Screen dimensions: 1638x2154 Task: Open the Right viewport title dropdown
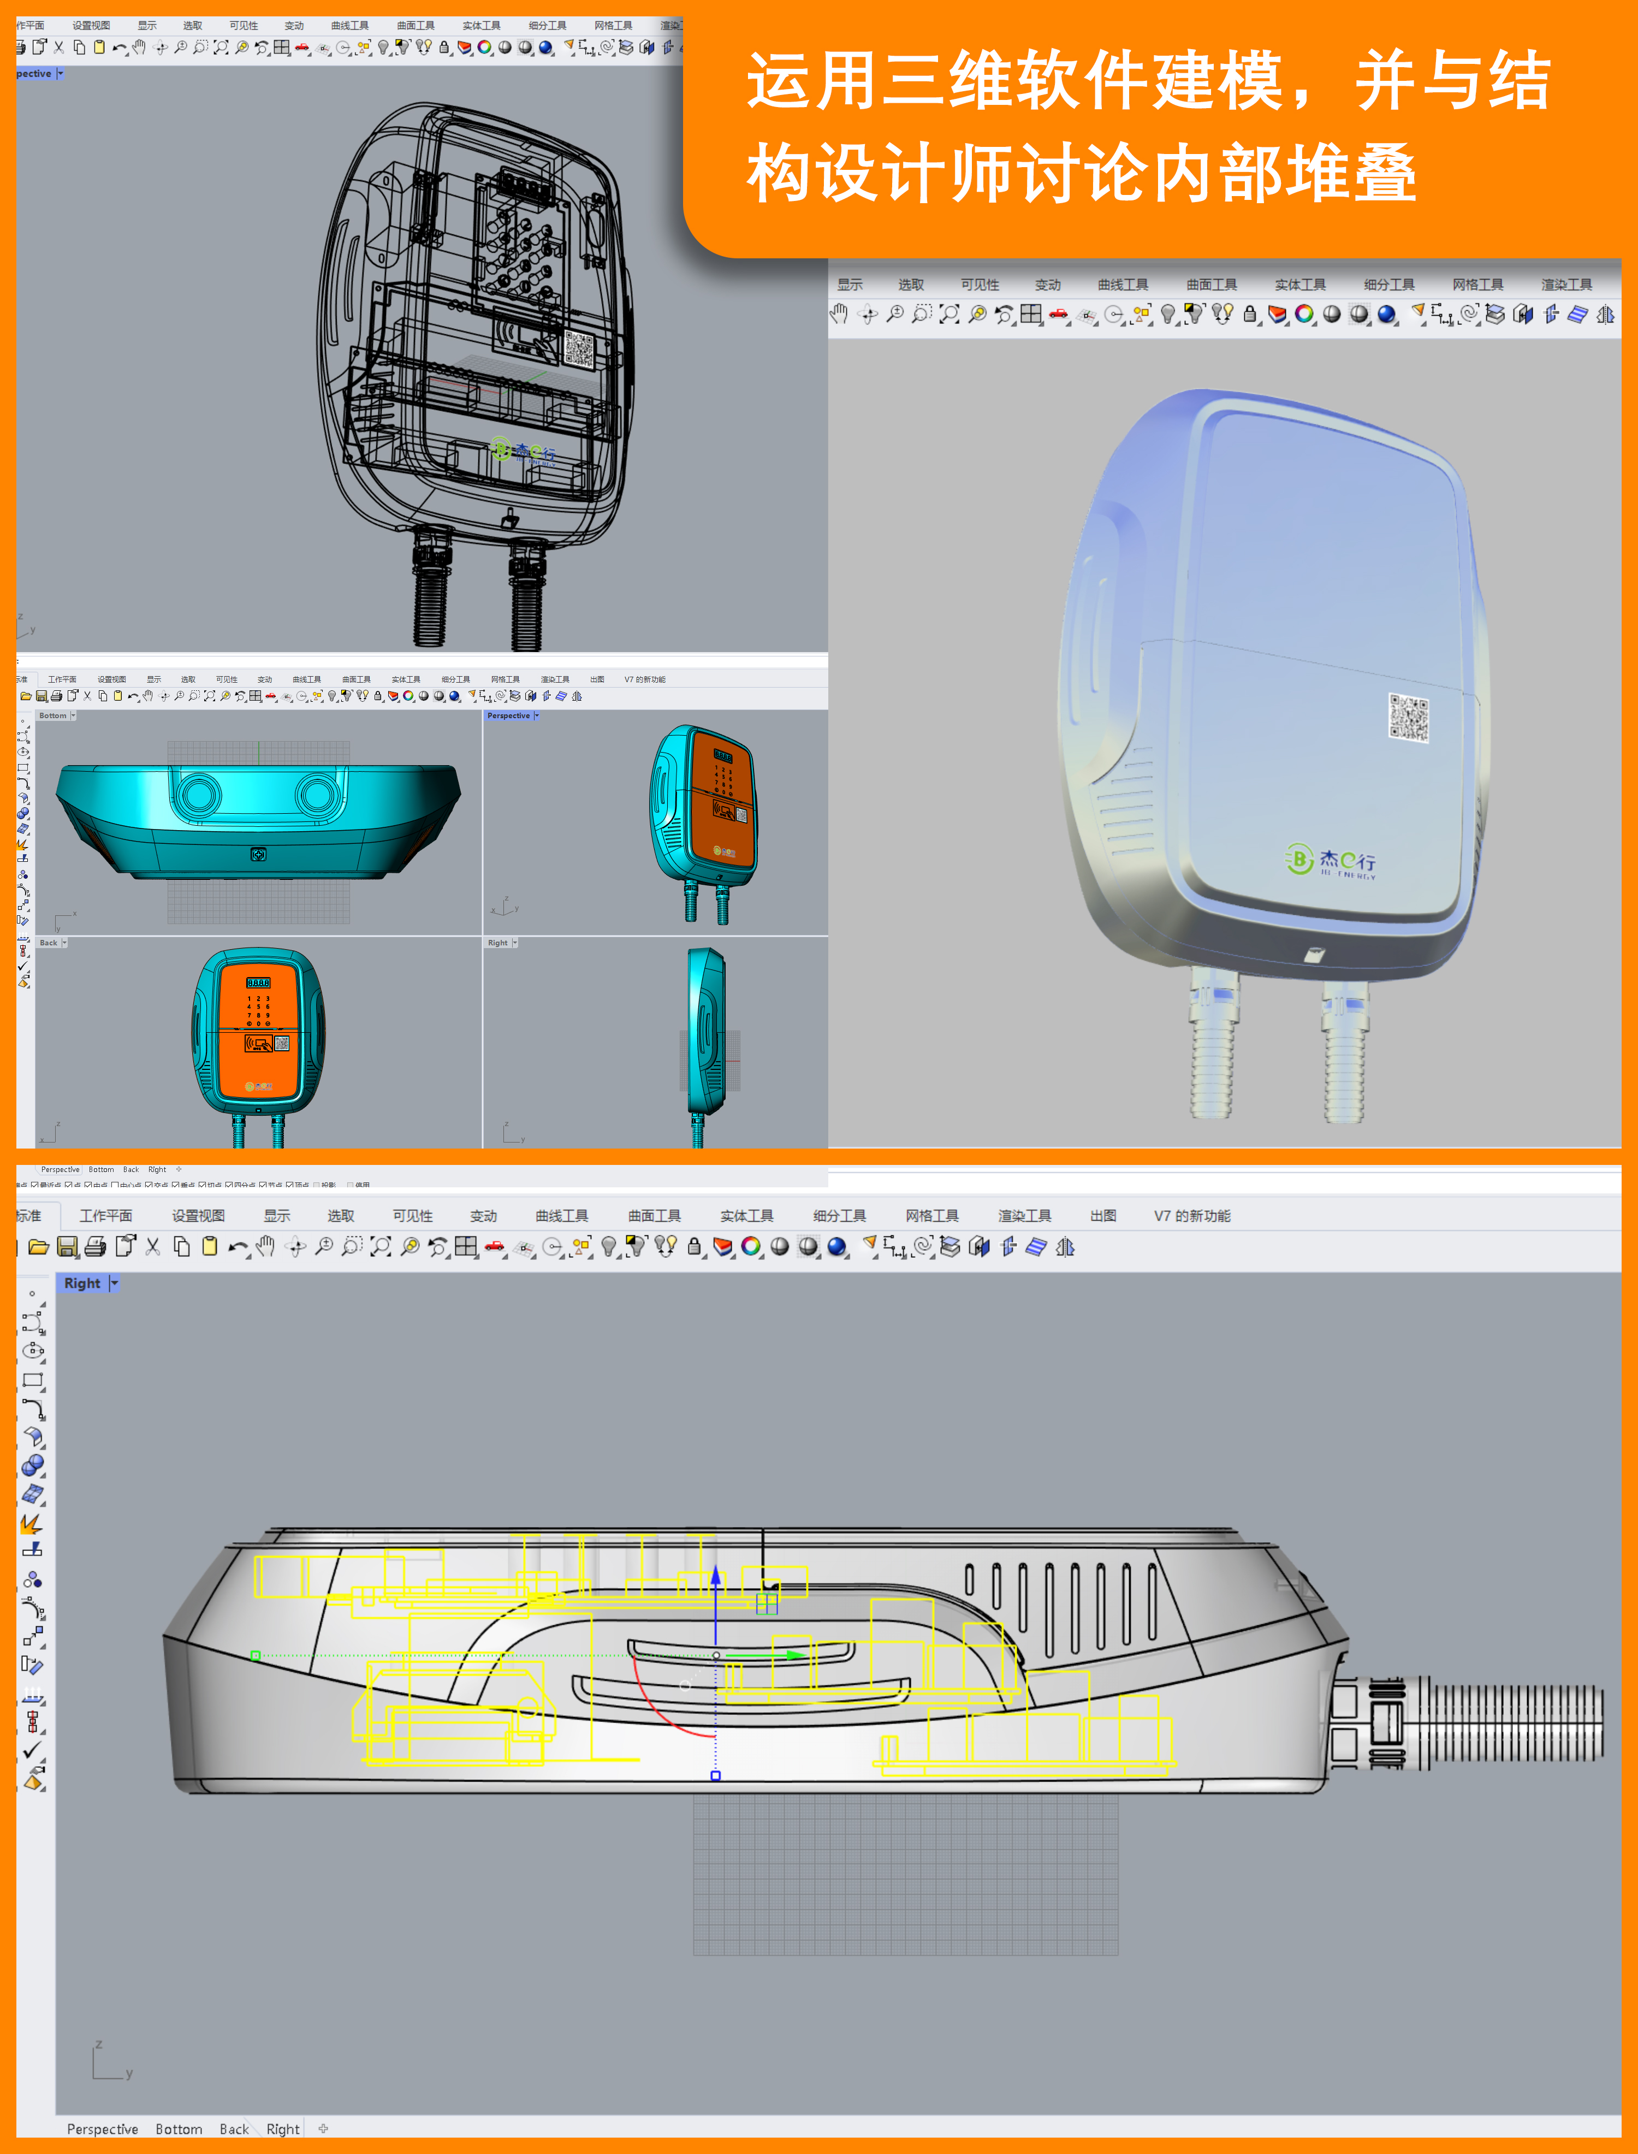coord(114,1283)
